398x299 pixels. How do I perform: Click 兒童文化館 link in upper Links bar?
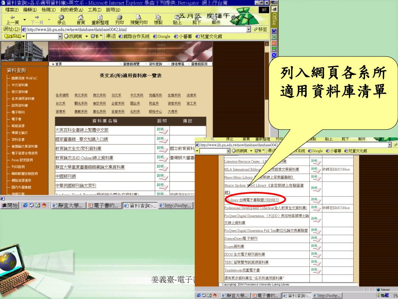click(209, 36)
